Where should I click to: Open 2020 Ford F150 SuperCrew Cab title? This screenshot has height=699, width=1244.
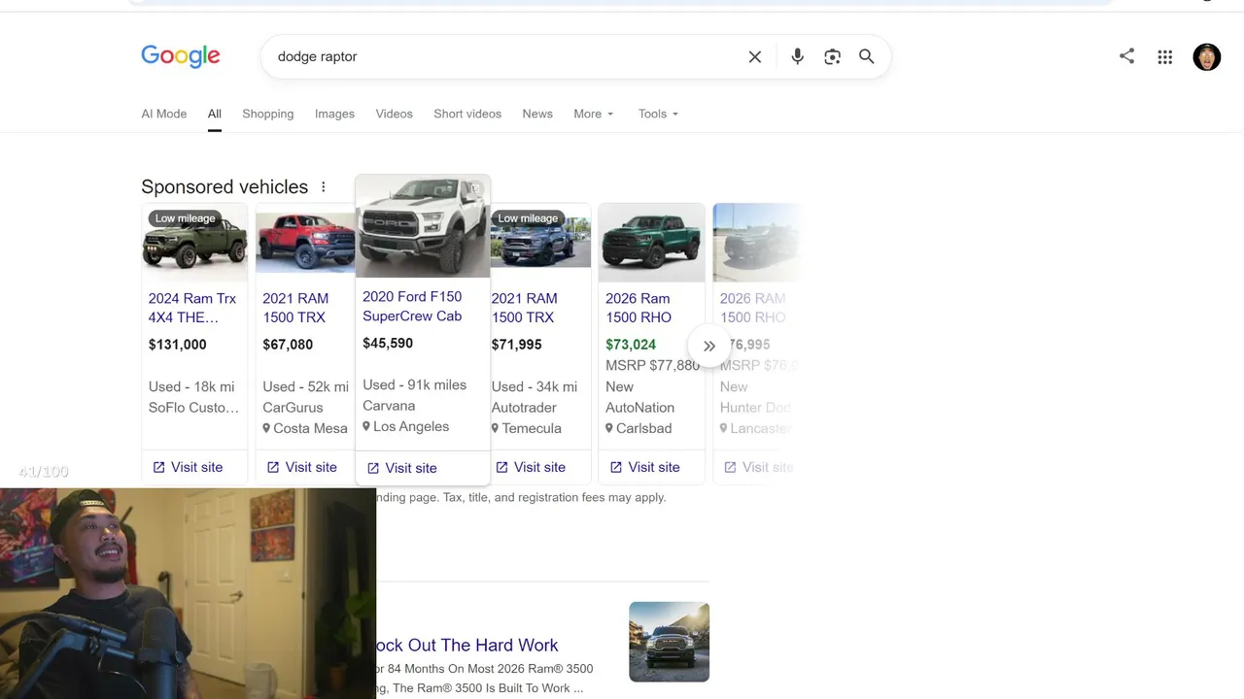(412, 306)
